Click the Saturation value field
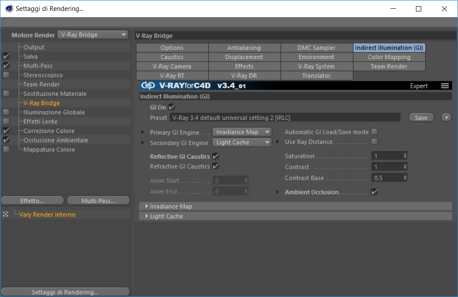Image resolution: width=458 pixels, height=297 pixels. click(x=387, y=156)
